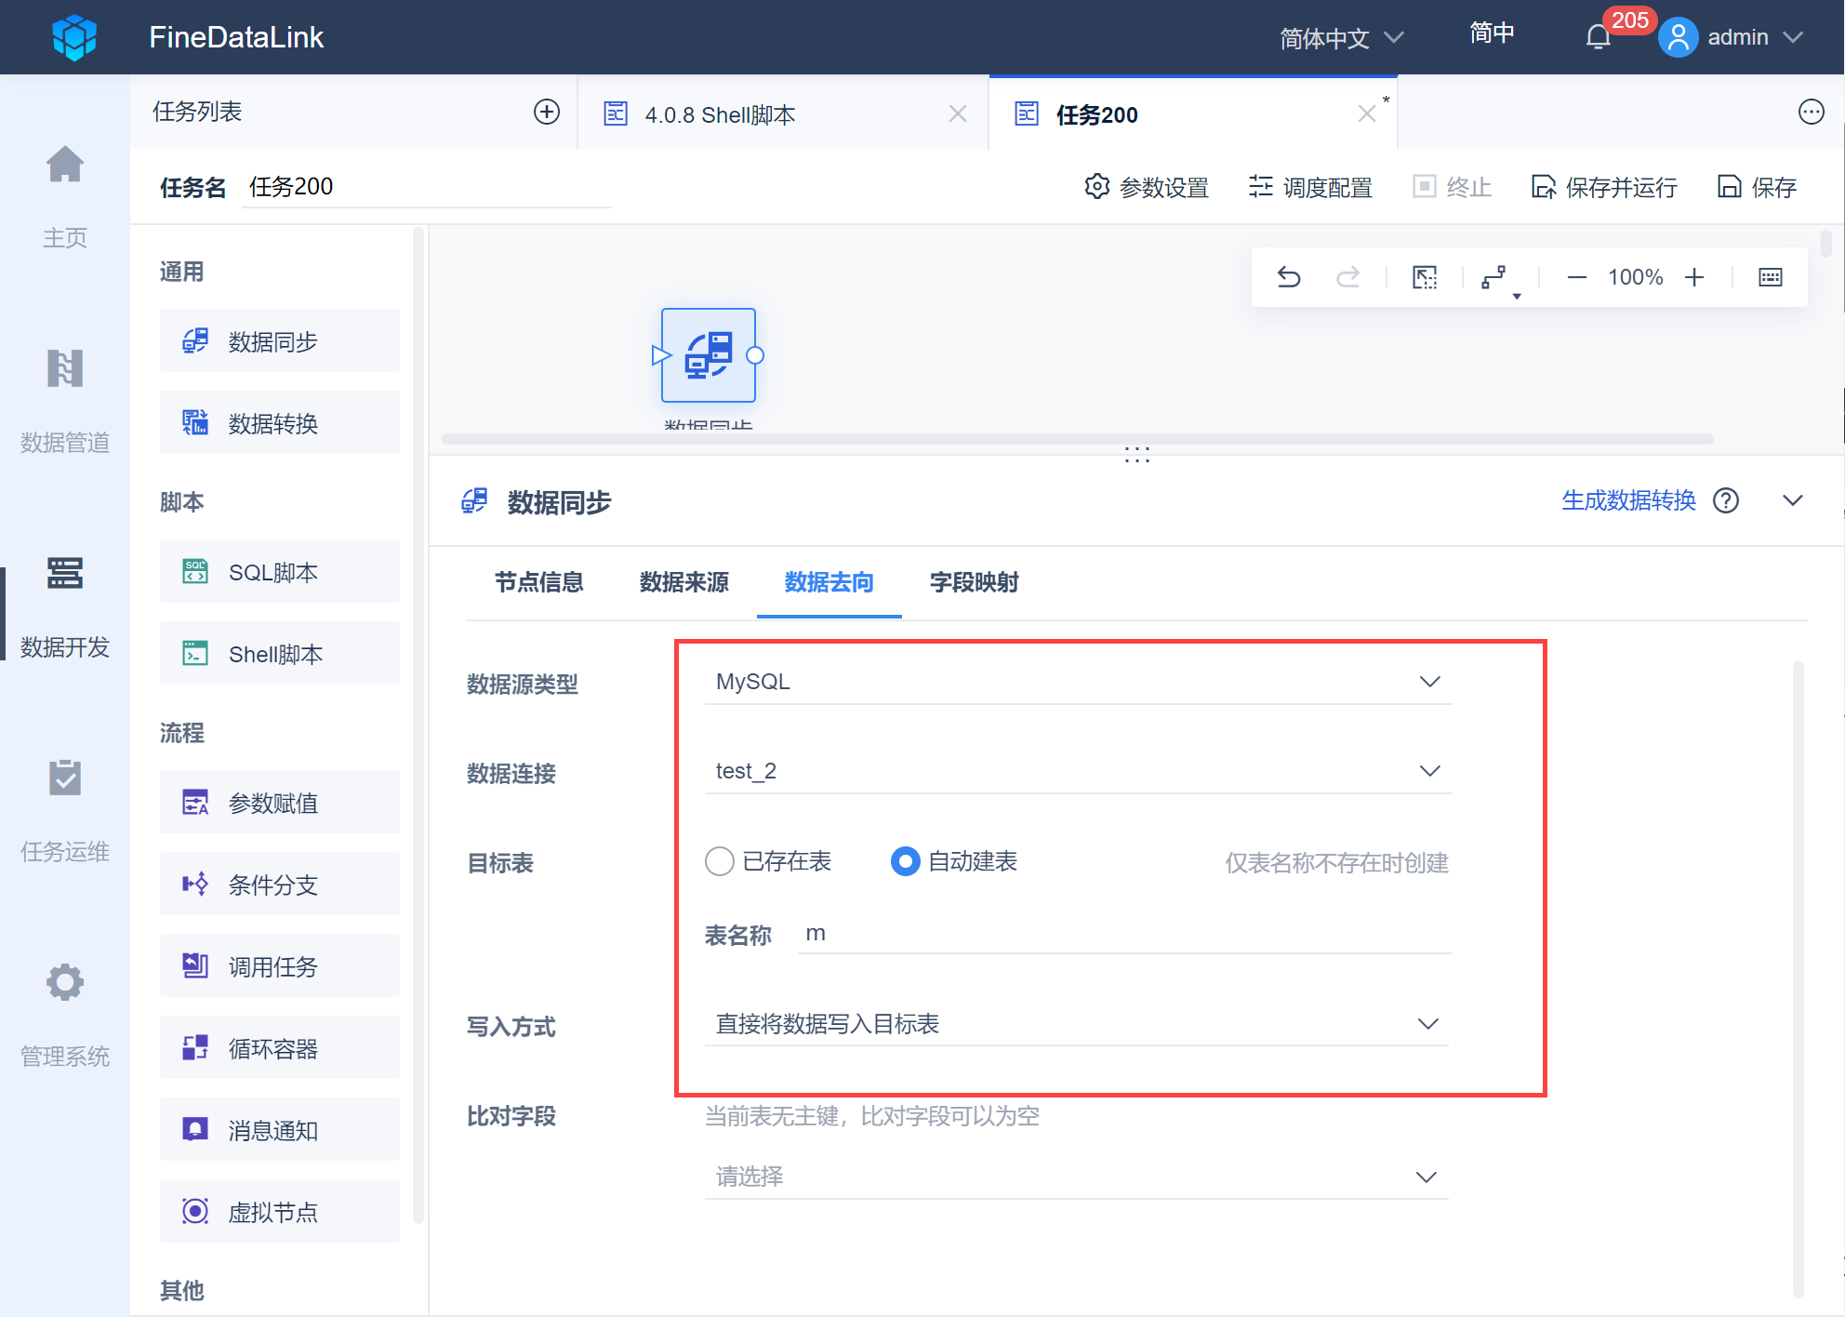Open the test_2 data connection dropdown
1845x1317 pixels.
tap(1077, 771)
